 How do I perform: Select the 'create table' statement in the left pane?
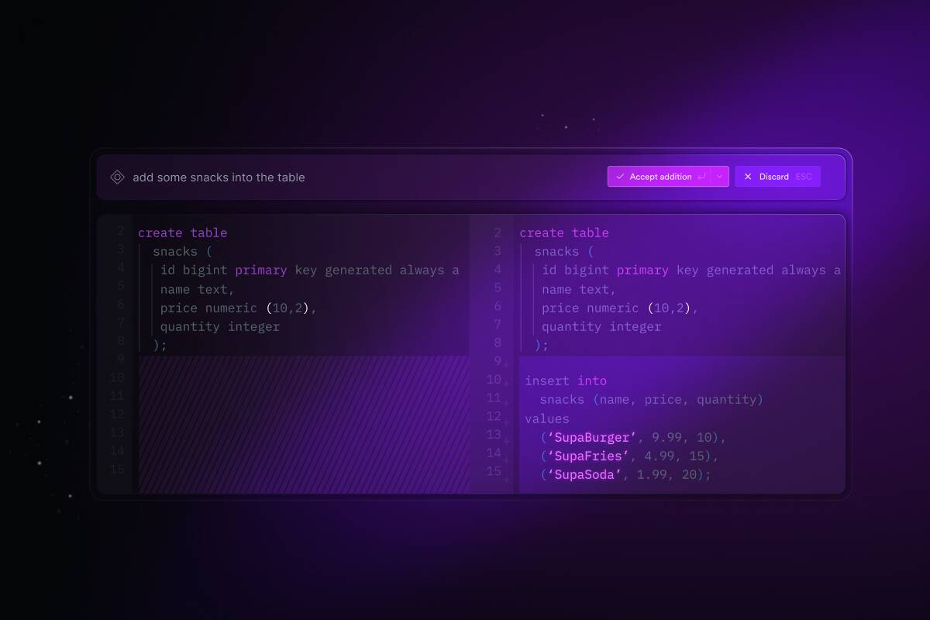point(182,232)
